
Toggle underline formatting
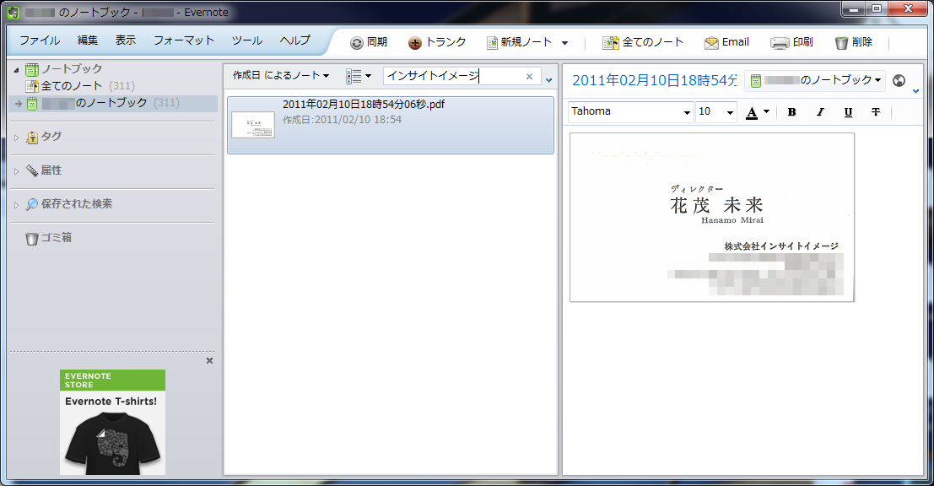coord(848,112)
